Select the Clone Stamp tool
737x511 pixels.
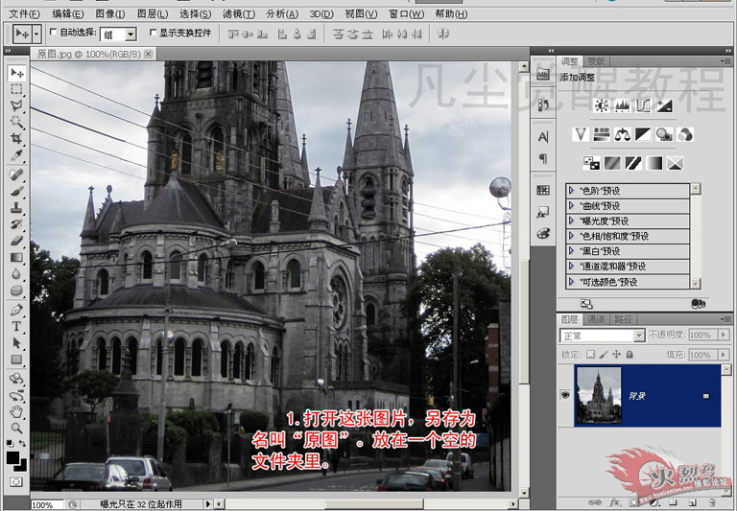pos(17,208)
